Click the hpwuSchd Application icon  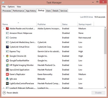pyautogui.click(x=7, y=70)
